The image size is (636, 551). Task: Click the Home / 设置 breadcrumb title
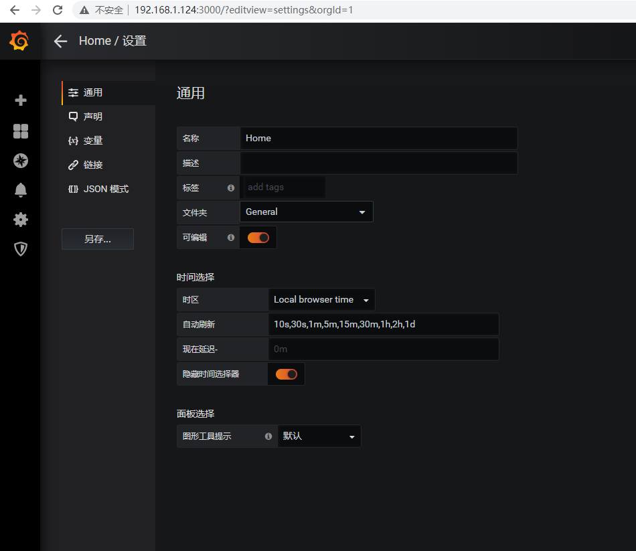112,41
